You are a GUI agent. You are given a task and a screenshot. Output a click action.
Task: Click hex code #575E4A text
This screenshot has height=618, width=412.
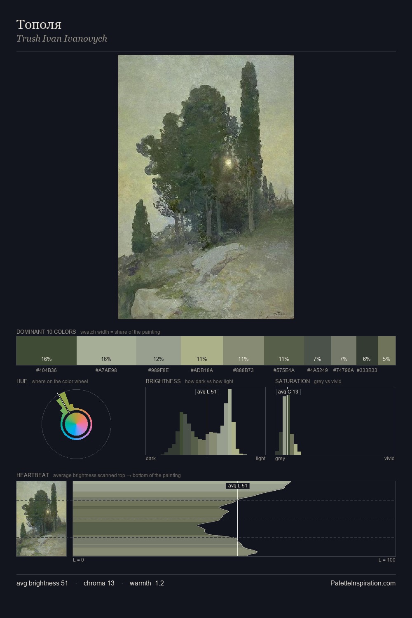tap(284, 370)
